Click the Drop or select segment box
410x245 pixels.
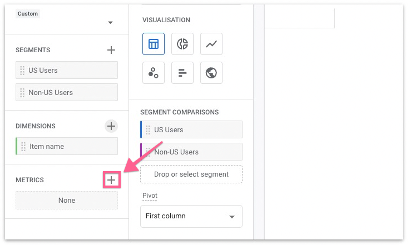(191, 174)
